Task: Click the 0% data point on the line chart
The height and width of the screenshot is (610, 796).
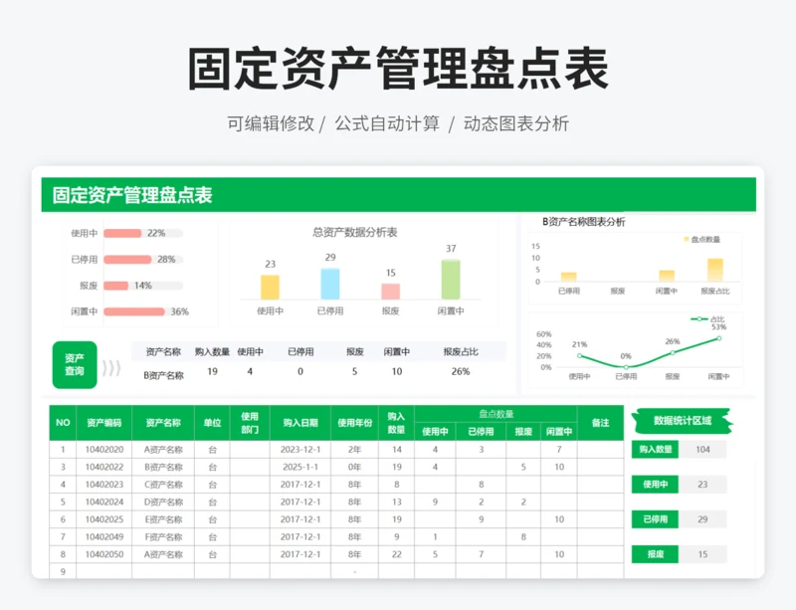Action: tap(626, 367)
